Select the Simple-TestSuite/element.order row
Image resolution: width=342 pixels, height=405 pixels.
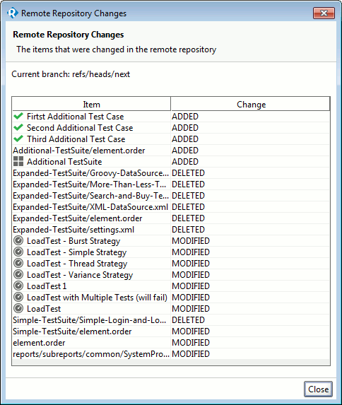pyautogui.click(x=171, y=331)
